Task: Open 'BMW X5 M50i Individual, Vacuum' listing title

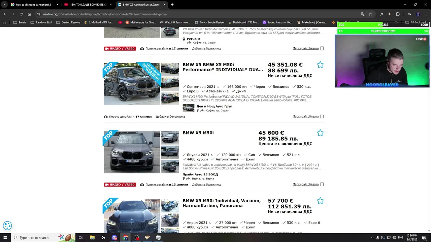Action: click(x=222, y=203)
